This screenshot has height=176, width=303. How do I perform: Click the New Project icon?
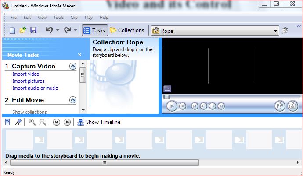[x=12, y=30]
